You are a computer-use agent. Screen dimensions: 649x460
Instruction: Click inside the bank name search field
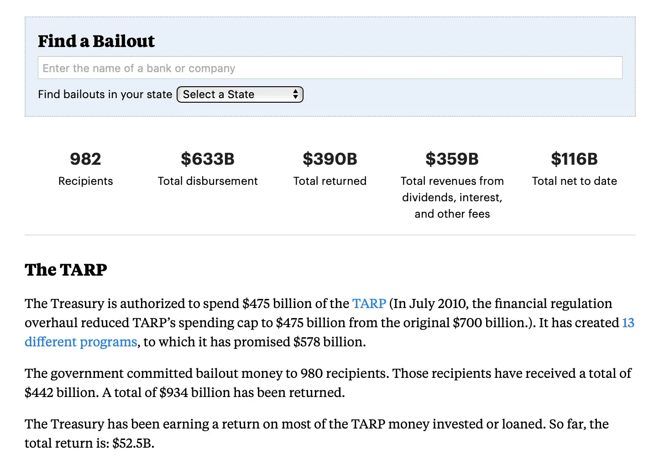[330, 68]
